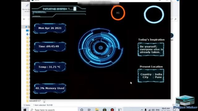Click the ENG language indicator
Viewport: 198px width, 111px height.
point(157,110)
